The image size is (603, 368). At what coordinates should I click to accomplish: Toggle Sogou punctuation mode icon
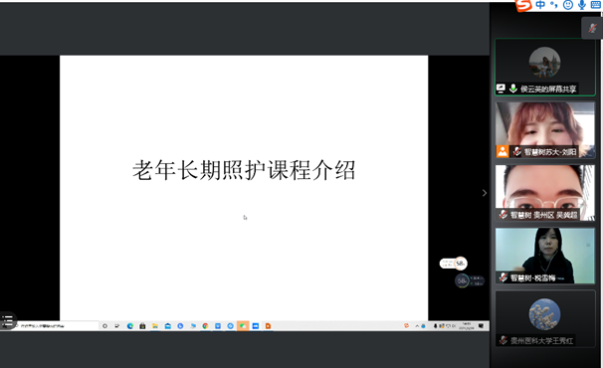[x=554, y=5]
